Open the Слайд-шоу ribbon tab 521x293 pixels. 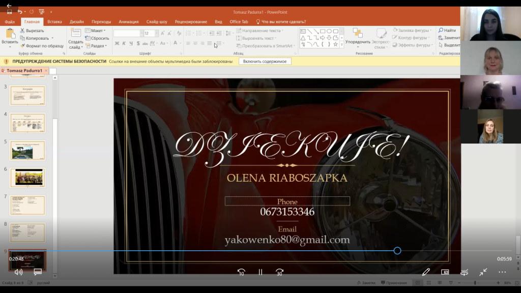click(x=157, y=21)
